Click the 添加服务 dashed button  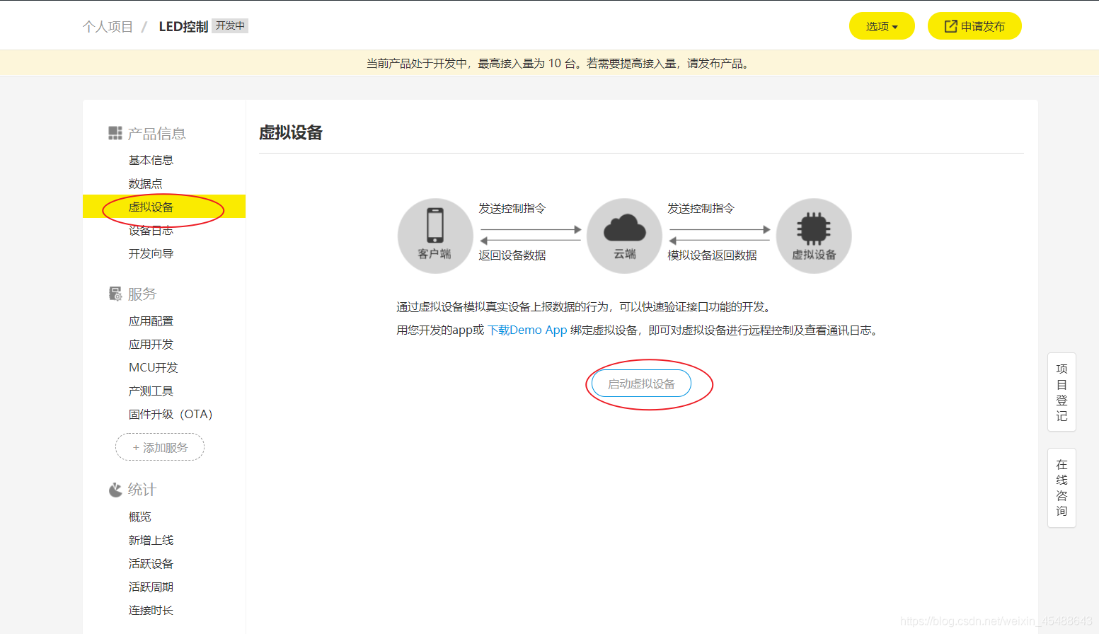click(160, 447)
